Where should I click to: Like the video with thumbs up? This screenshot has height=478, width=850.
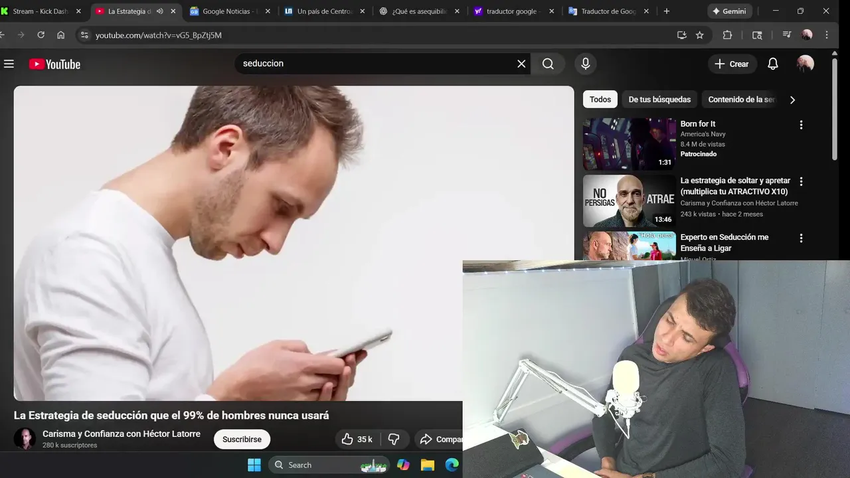tap(357, 439)
